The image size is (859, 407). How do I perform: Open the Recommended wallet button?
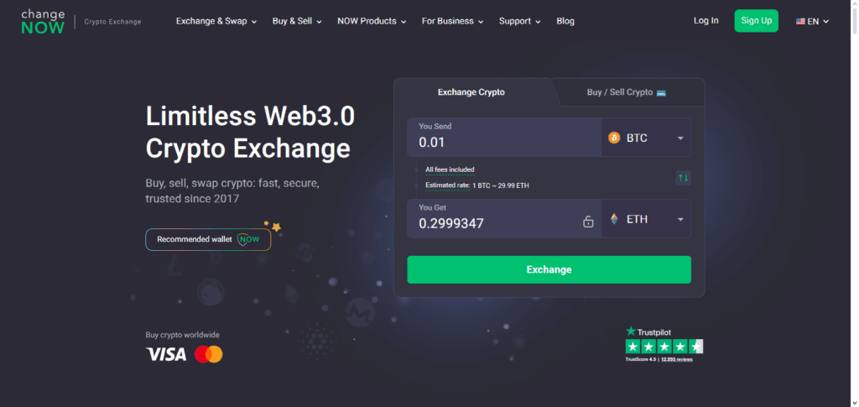(x=208, y=239)
